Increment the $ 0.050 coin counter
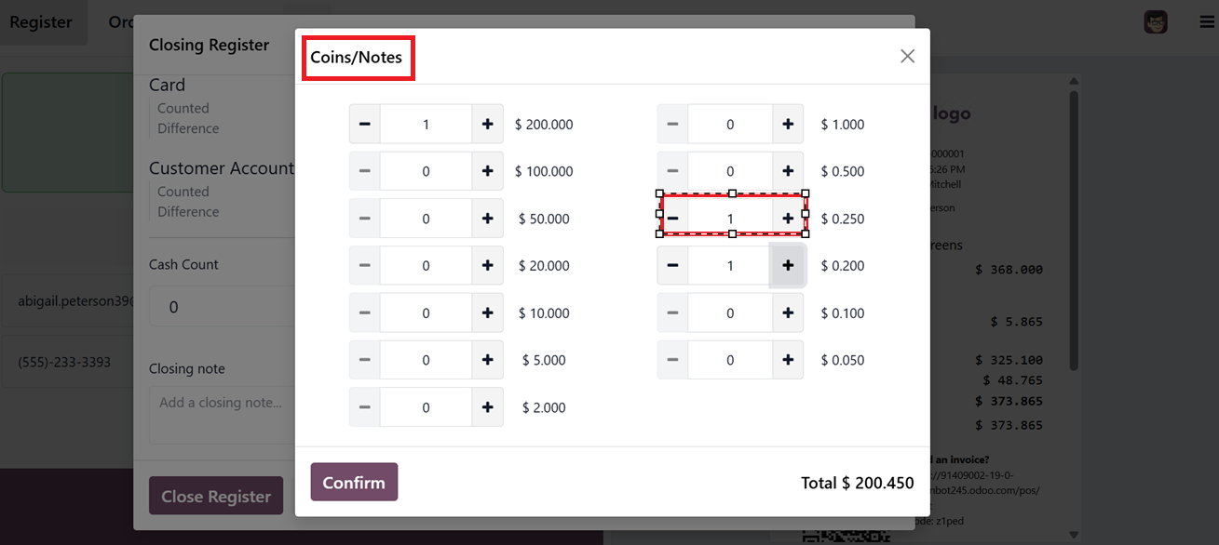The width and height of the screenshot is (1219, 545). [x=788, y=360]
